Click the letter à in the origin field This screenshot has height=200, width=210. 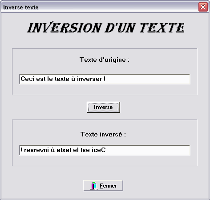click(73, 79)
